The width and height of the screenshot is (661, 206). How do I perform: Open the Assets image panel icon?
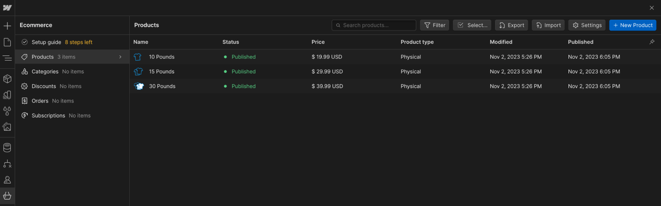click(x=7, y=127)
